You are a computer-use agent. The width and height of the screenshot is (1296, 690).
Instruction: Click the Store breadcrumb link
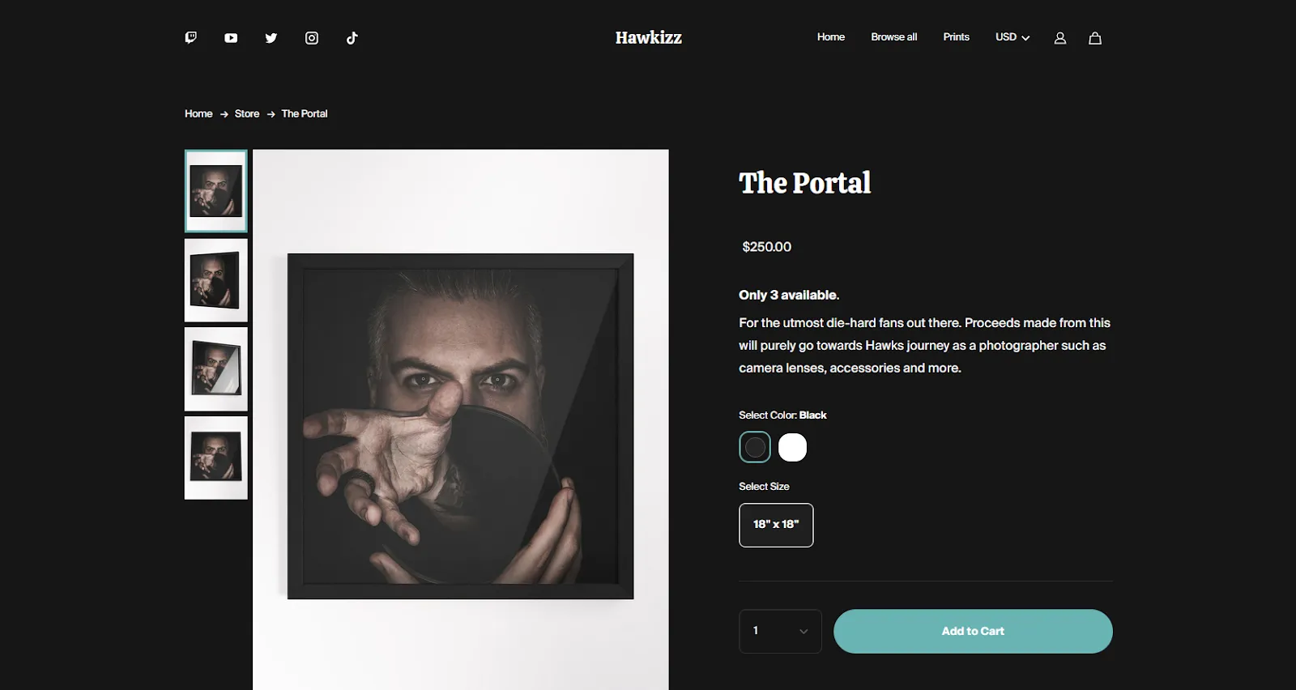click(247, 114)
